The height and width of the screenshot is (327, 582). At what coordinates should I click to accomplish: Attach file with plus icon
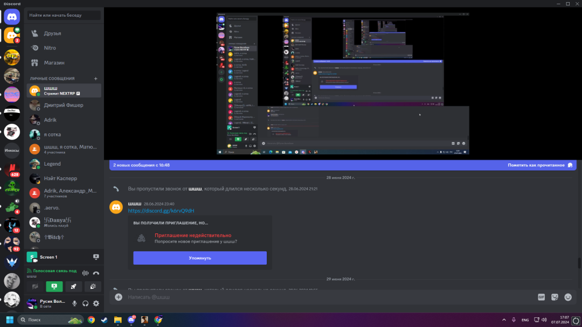(x=119, y=297)
